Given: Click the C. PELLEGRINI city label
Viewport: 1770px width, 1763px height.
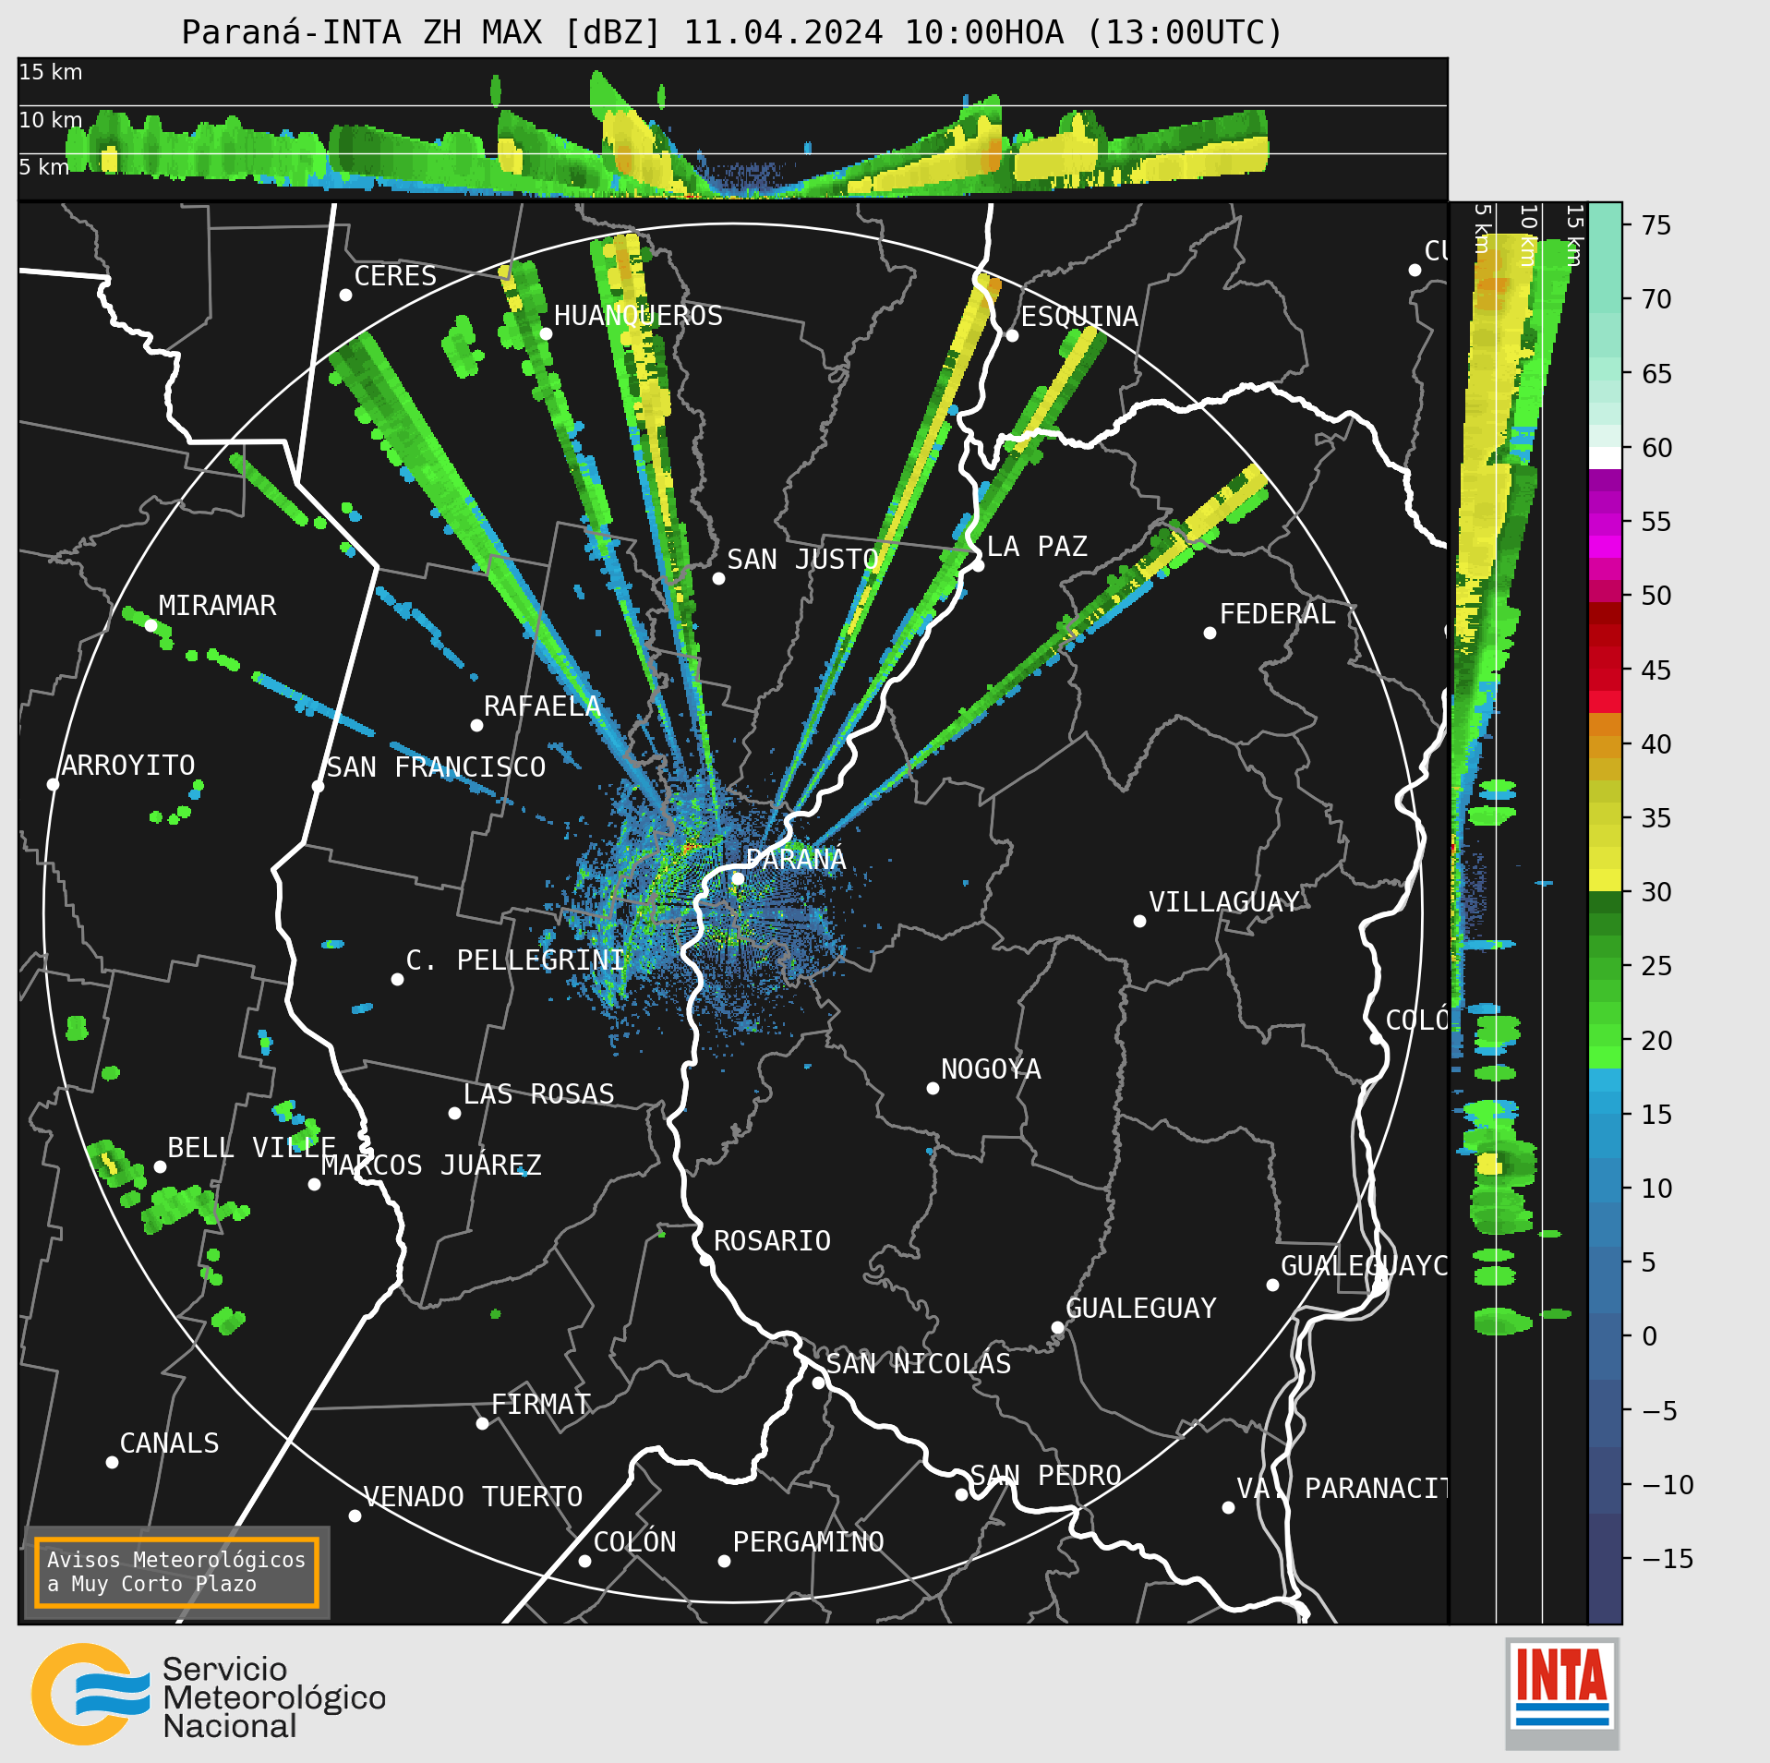Looking at the screenshot, I should click(515, 960).
